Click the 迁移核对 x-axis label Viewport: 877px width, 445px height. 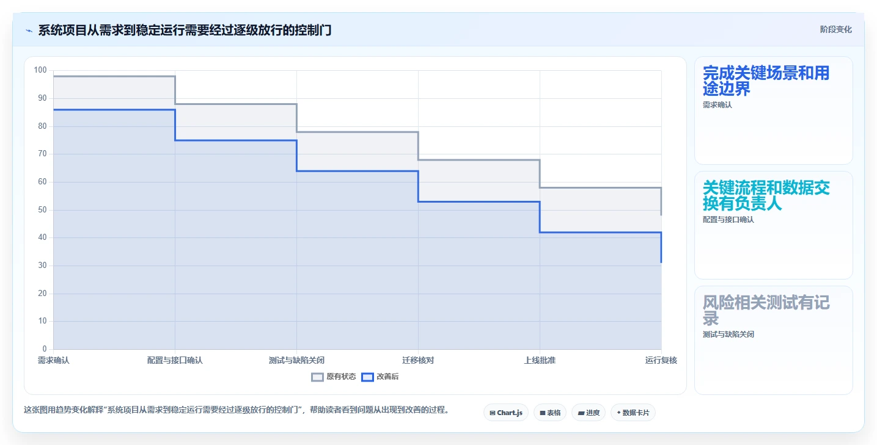(x=418, y=360)
